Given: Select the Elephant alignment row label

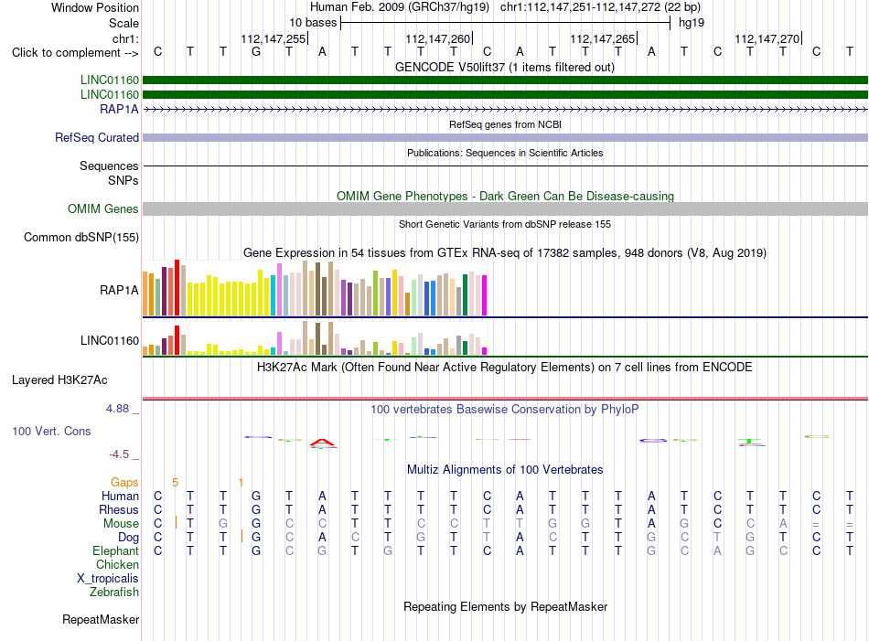Looking at the screenshot, I should [115, 551].
